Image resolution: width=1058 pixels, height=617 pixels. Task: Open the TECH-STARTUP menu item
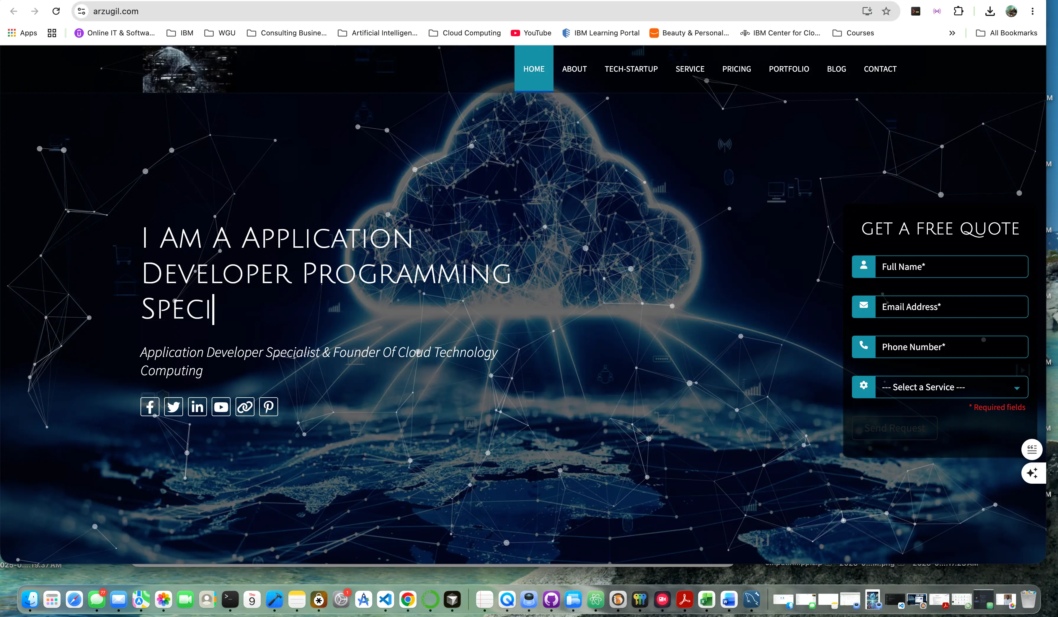(x=631, y=69)
